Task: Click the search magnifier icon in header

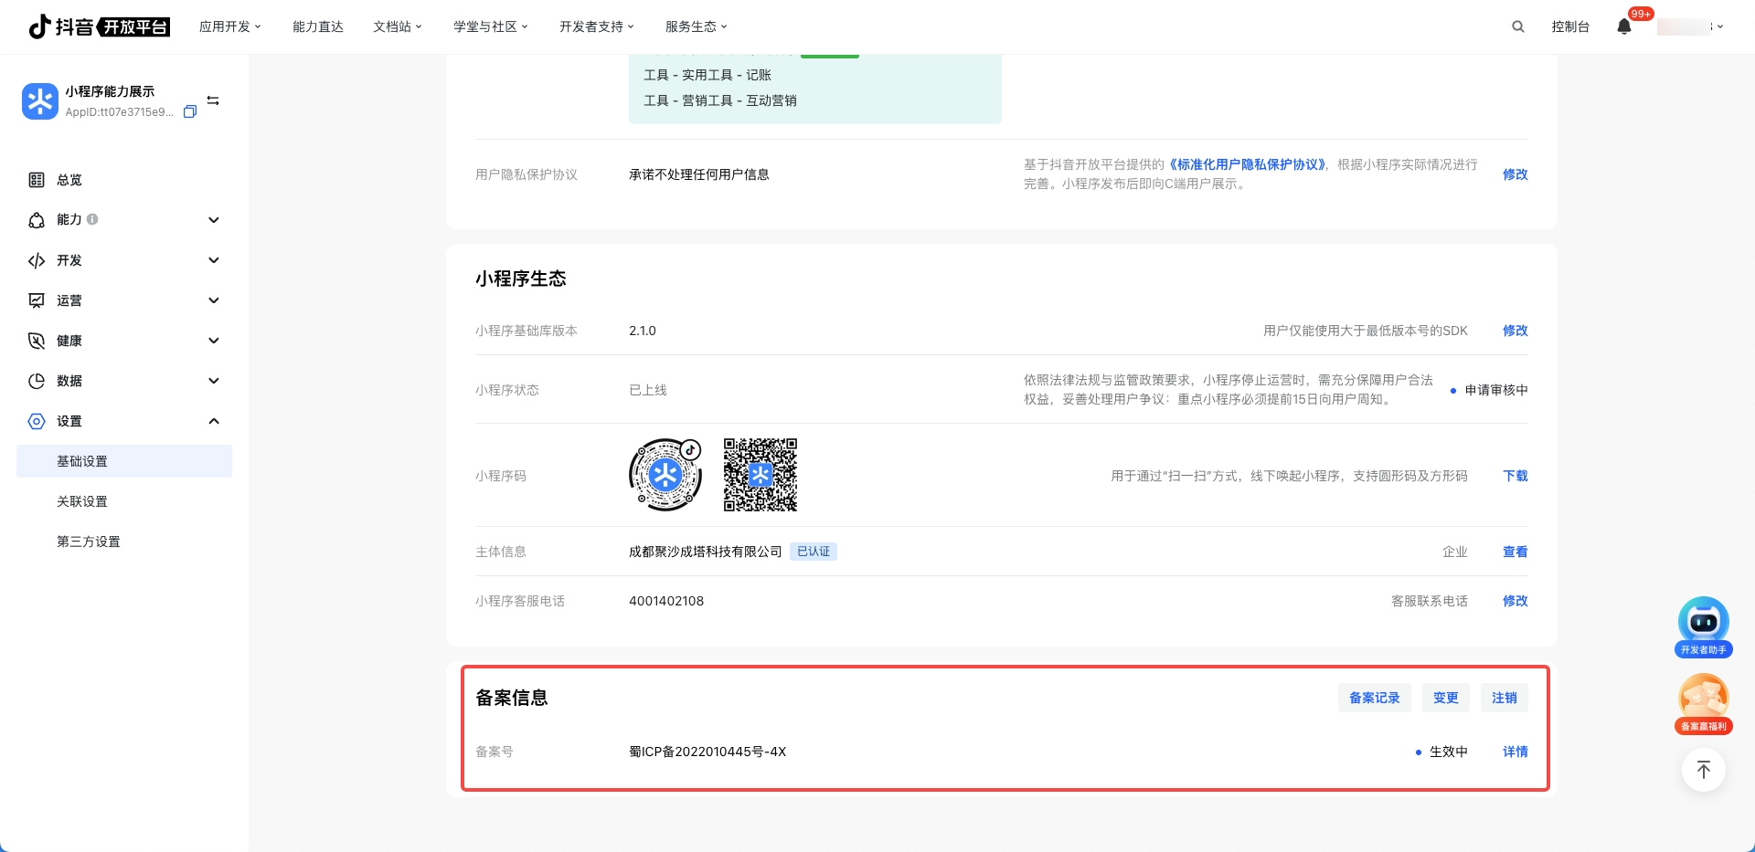Action: click(x=1517, y=26)
